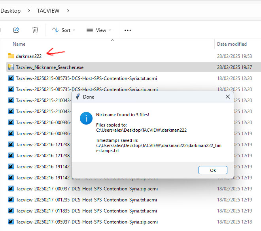Click the blue info icon in the Done dialog
The height and width of the screenshot is (231, 261).
coord(86,118)
